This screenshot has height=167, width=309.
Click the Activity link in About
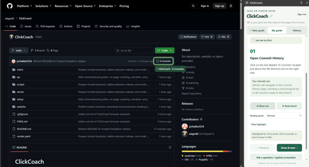[x=190, y=72]
